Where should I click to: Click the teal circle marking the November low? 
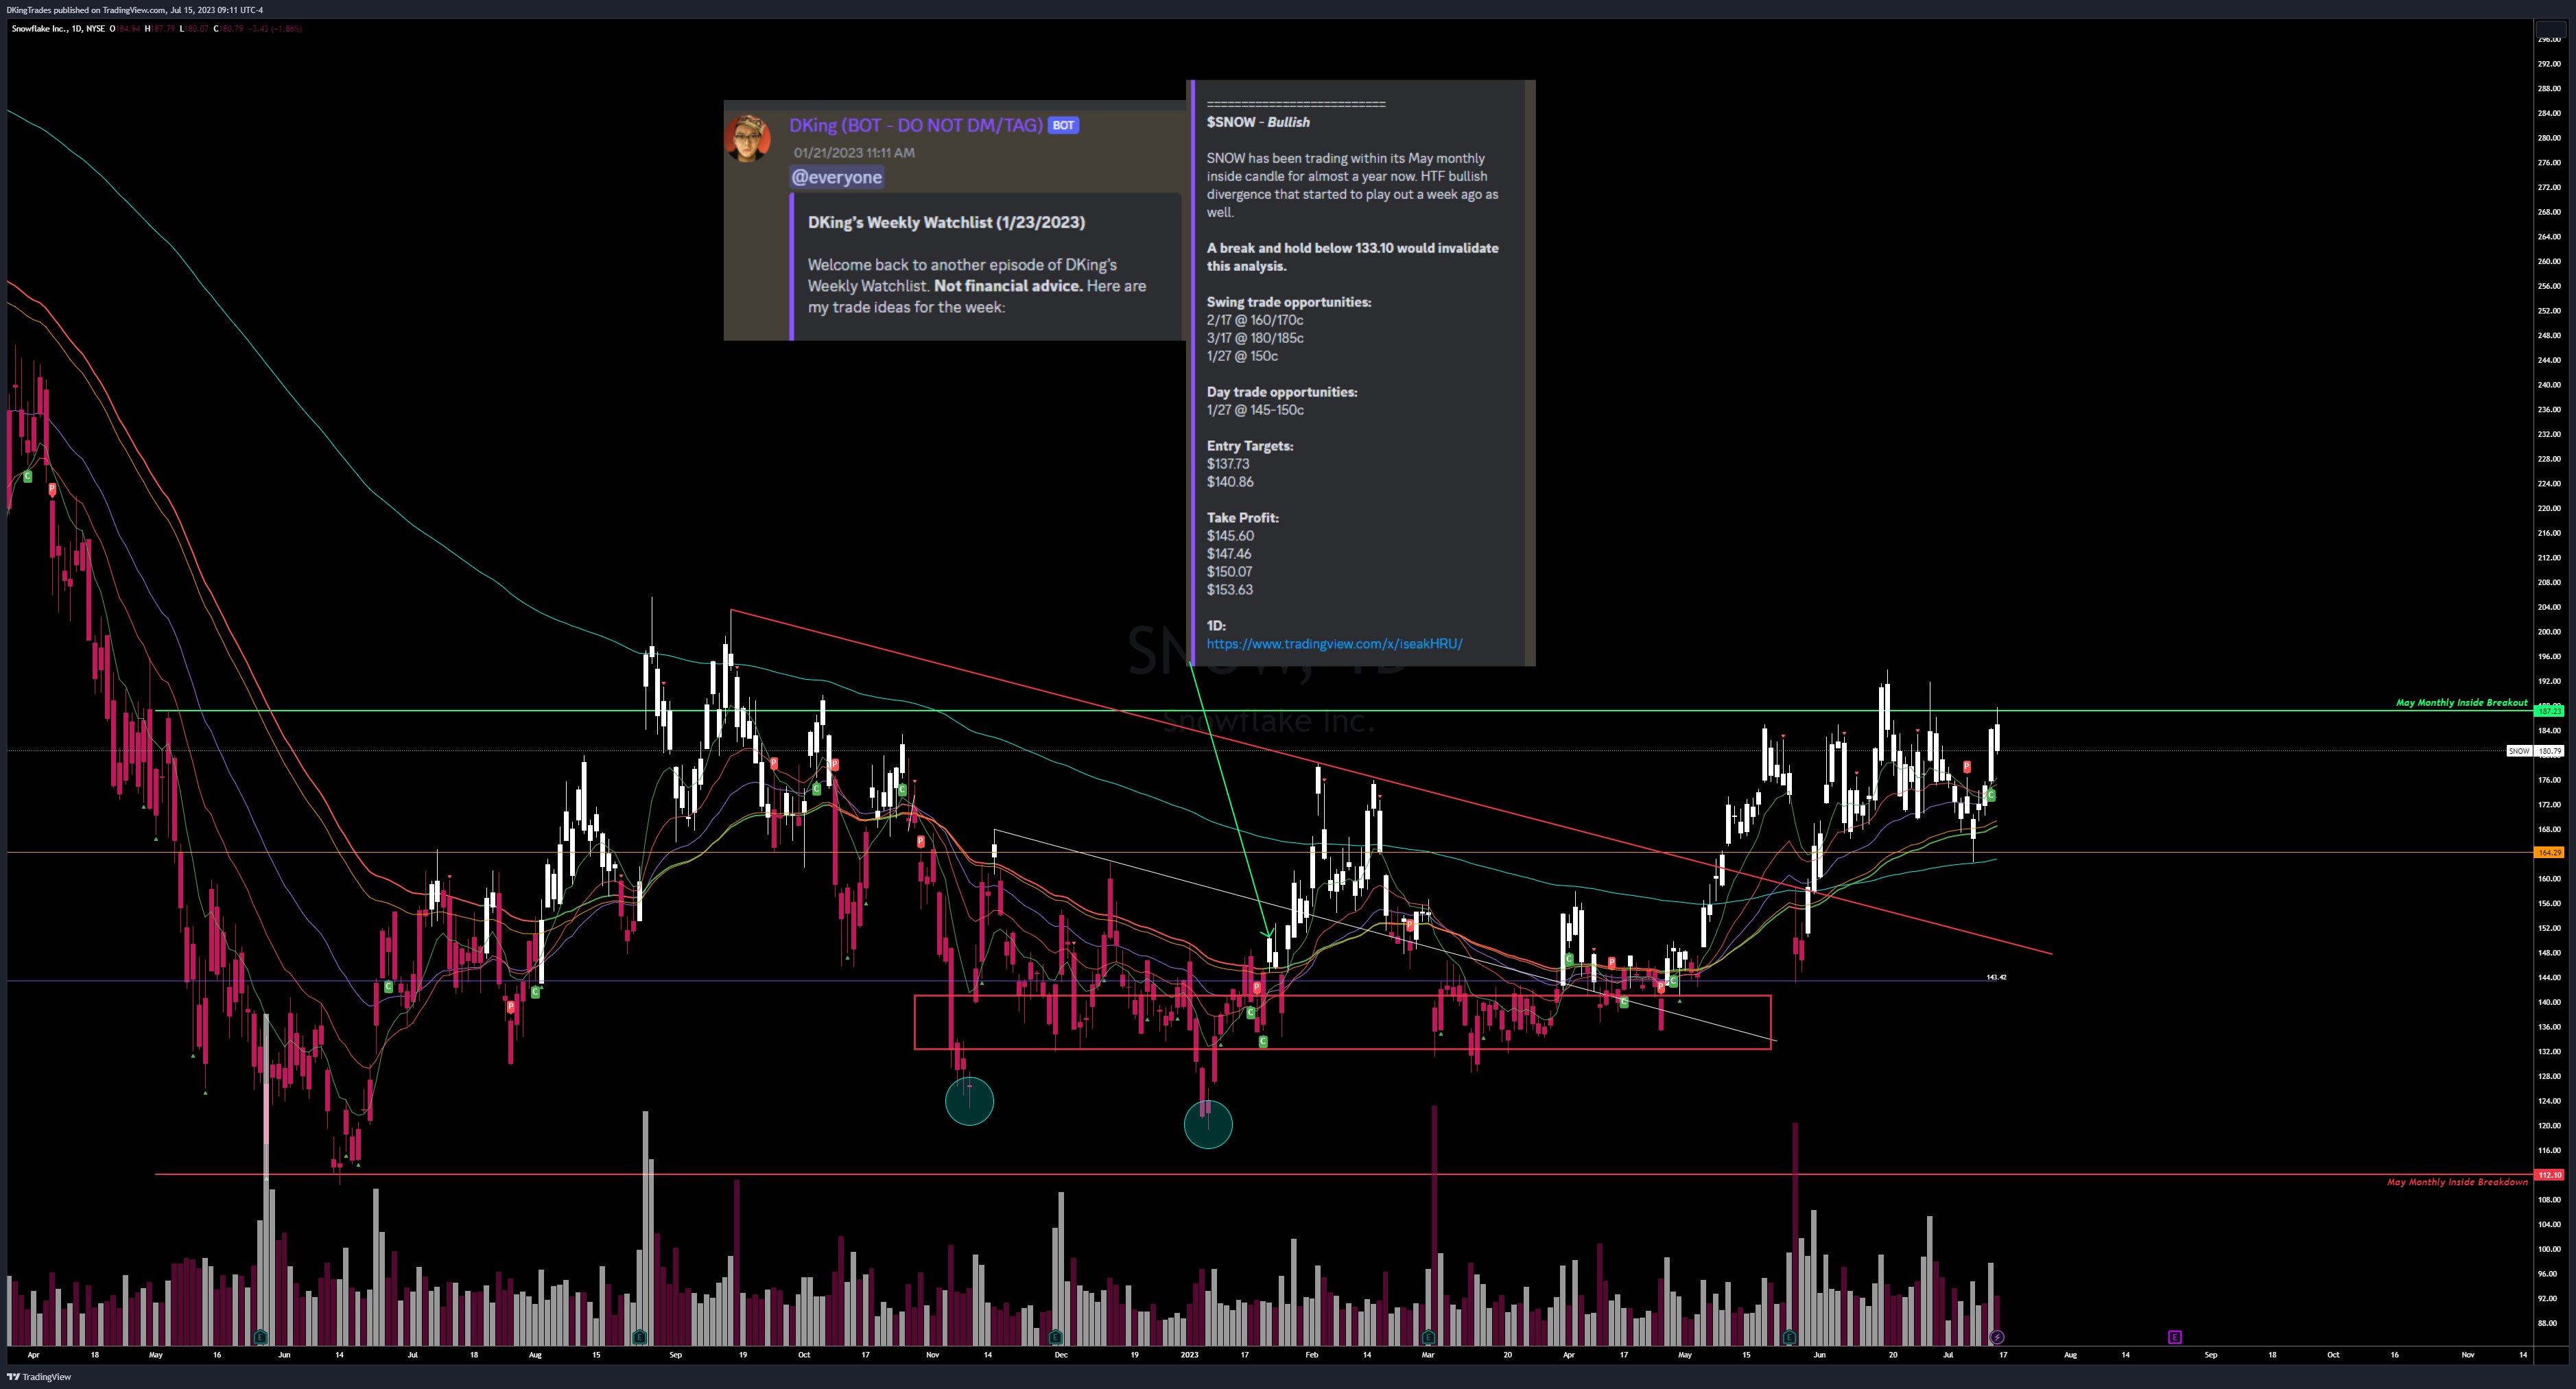(x=969, y=1101)
